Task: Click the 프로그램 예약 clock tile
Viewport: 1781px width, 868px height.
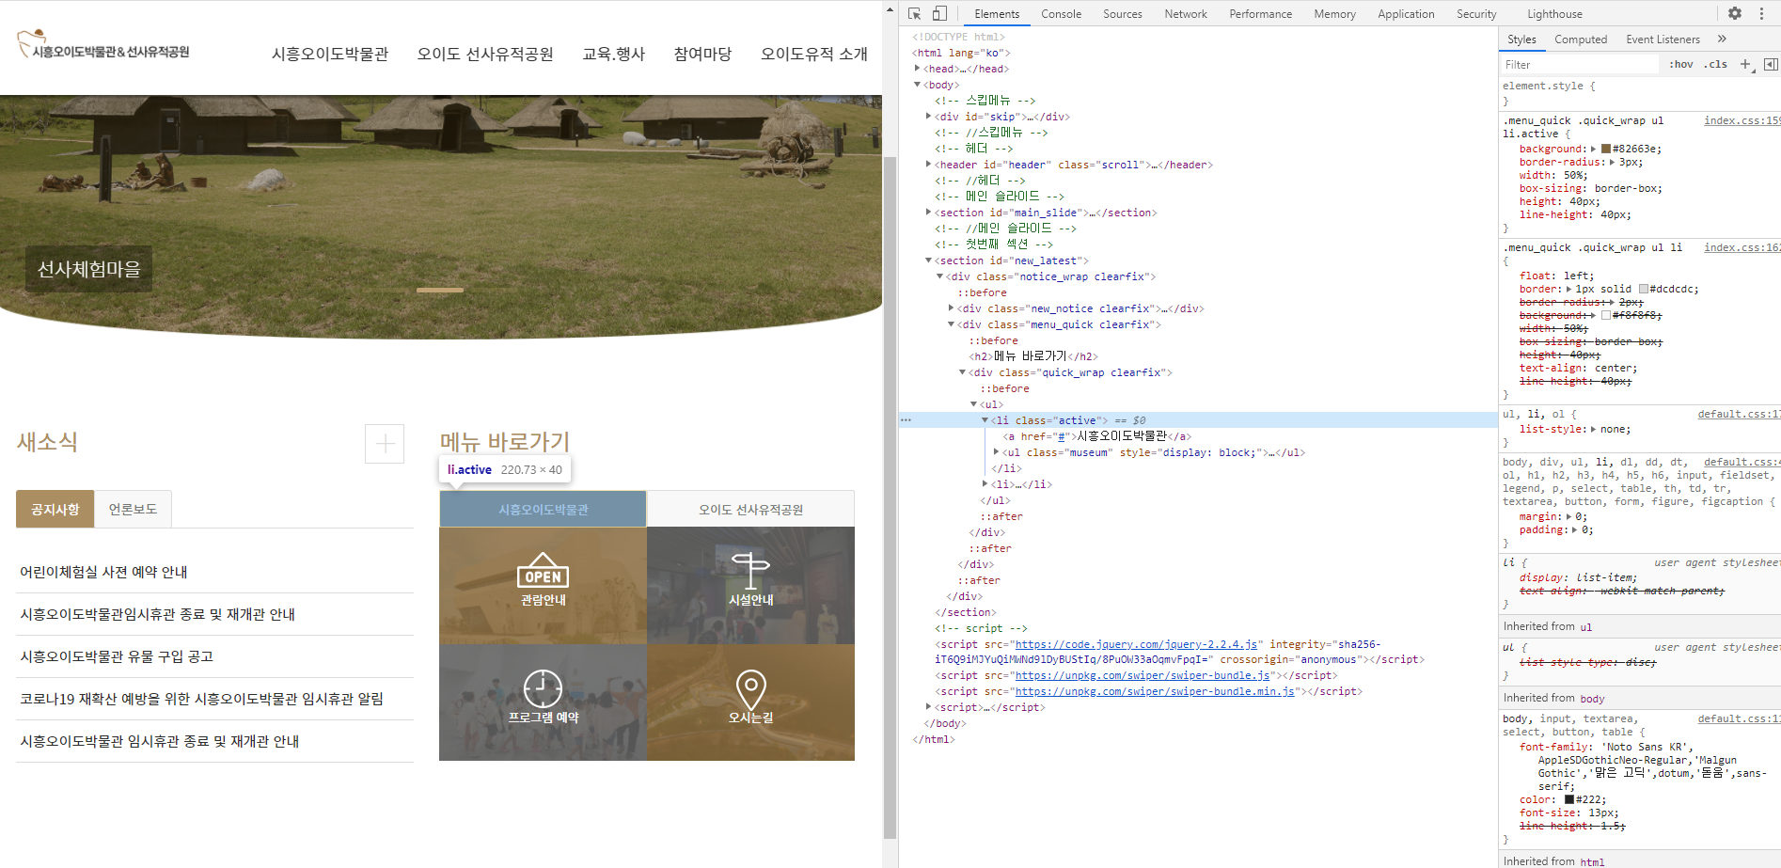Action: 543,702
